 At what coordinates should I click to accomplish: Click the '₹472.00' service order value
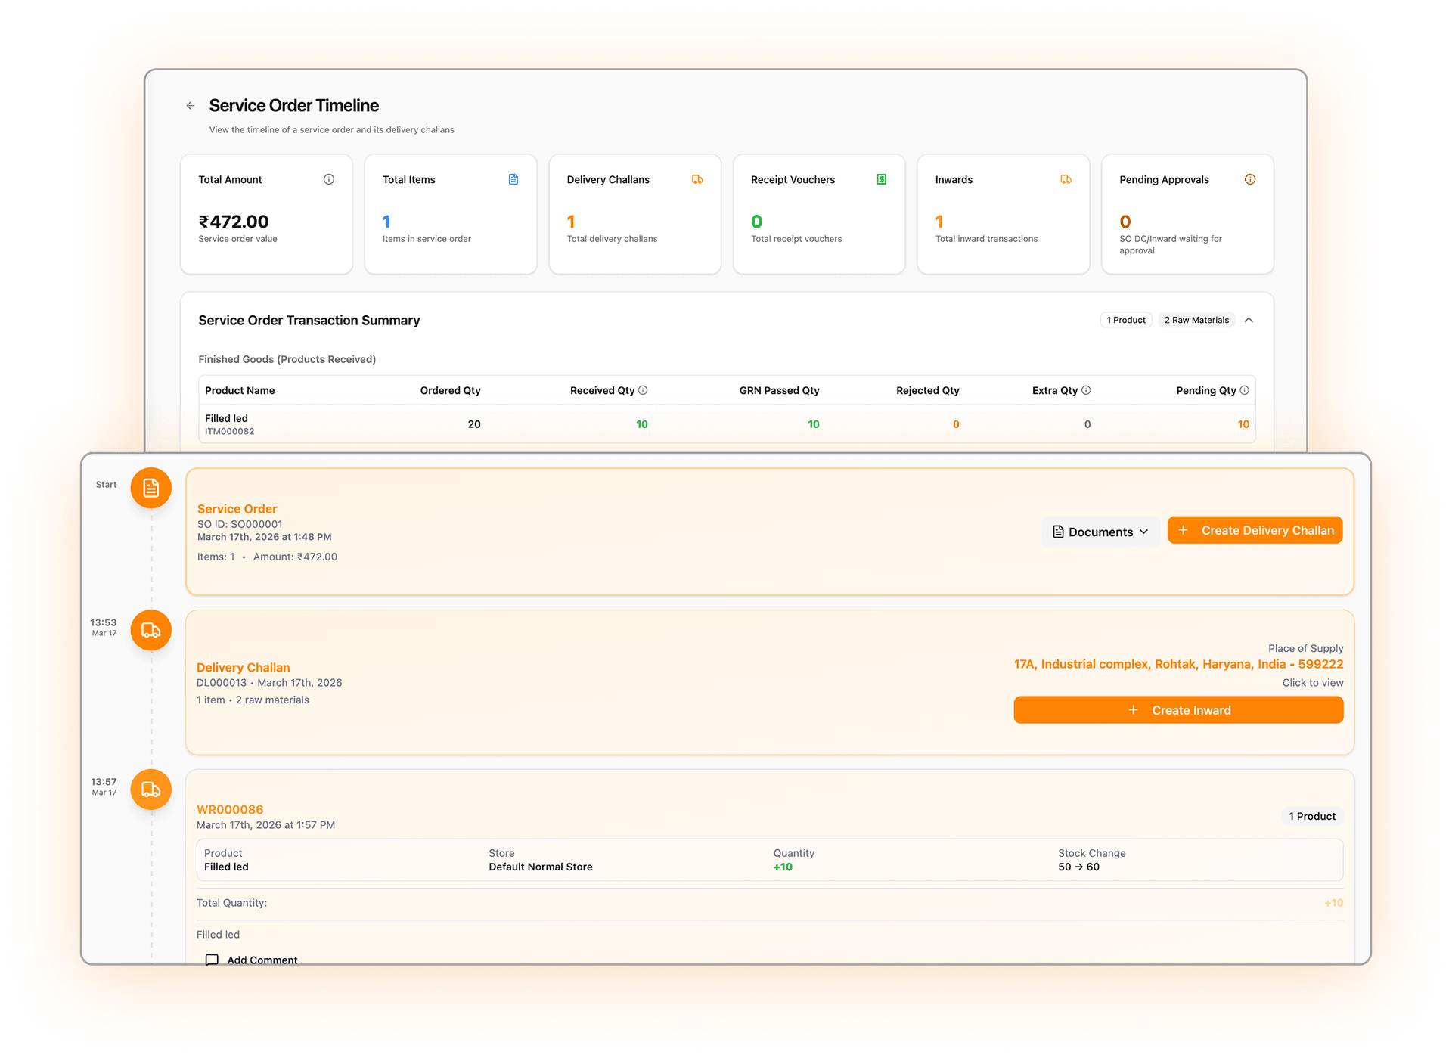coord(234,222)
